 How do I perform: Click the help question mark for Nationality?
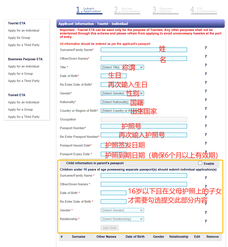click(x=206, y=100)
